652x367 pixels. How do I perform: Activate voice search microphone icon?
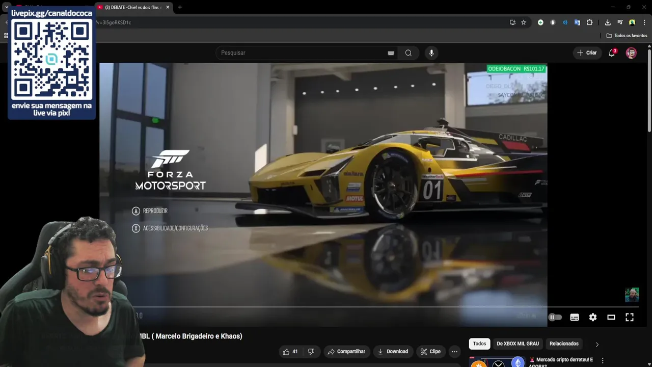click(x=431, y=53)
